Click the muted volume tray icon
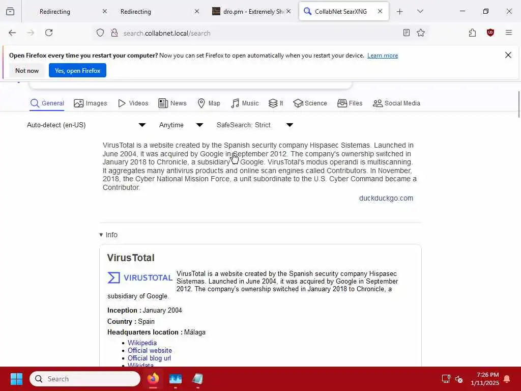This screenshot has height=391, width=521. click(459, 379)
